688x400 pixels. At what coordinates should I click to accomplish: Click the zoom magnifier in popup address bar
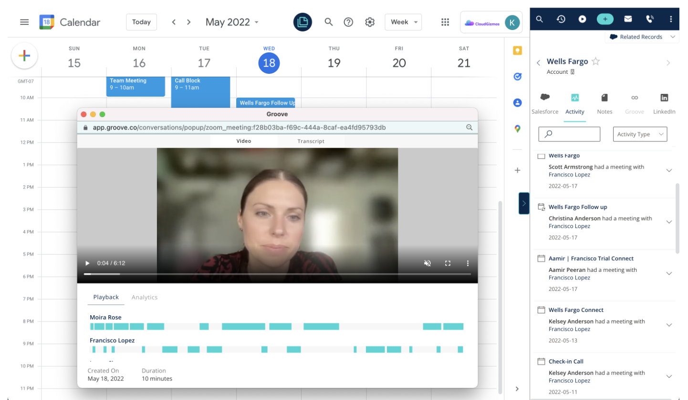pos(469,127)
